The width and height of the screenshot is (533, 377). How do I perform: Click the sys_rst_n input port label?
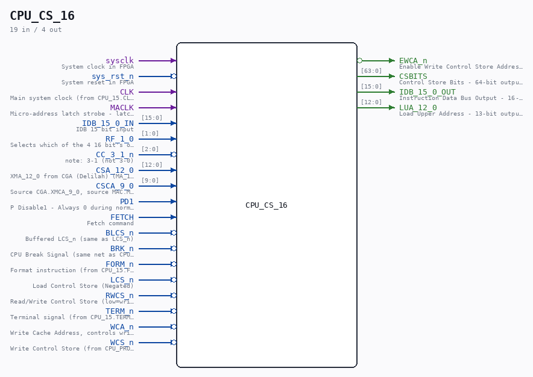(113, 76)
